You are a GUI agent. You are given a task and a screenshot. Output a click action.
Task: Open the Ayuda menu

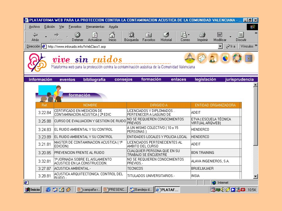pyautogui.click(x=113, y=27)
